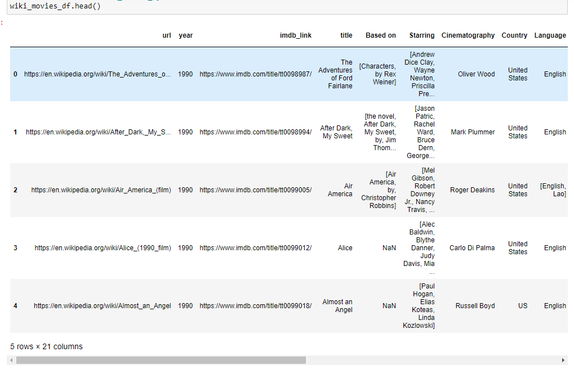
Task: Click the 'Based on' column header
Action: point(381,35)
